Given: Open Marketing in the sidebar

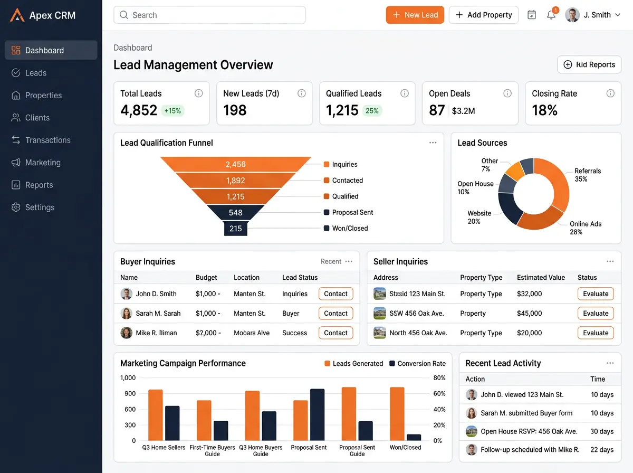Looking at the screenshot, I should pyautogui.click(x=51, y=163).
